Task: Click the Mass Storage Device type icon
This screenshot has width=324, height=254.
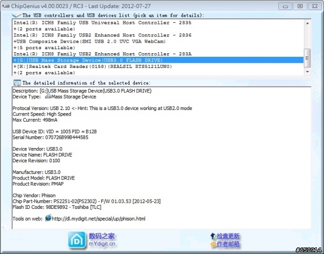Action: click(48, 96)
